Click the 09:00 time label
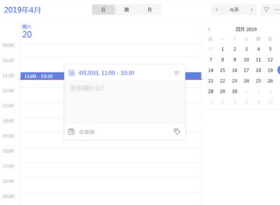This screenshot has height=205, width=280. click(8, 45)
